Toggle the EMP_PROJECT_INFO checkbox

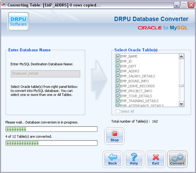118,91
